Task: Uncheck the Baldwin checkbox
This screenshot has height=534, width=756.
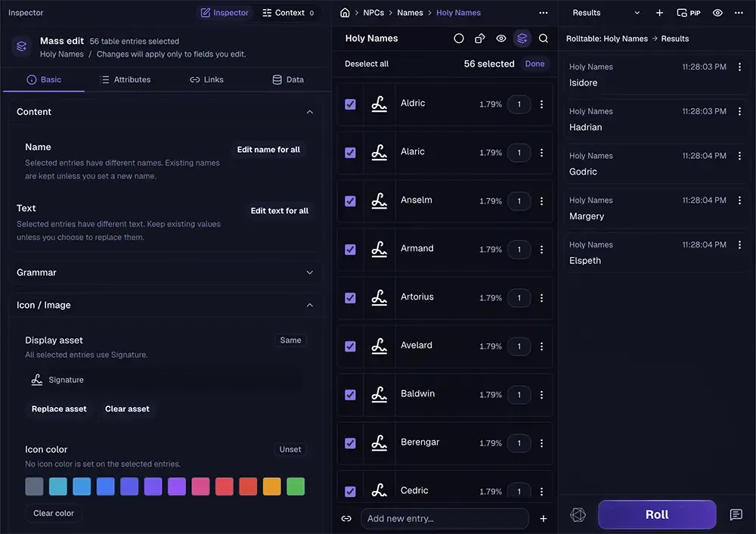Action: [x=350, y=395]
